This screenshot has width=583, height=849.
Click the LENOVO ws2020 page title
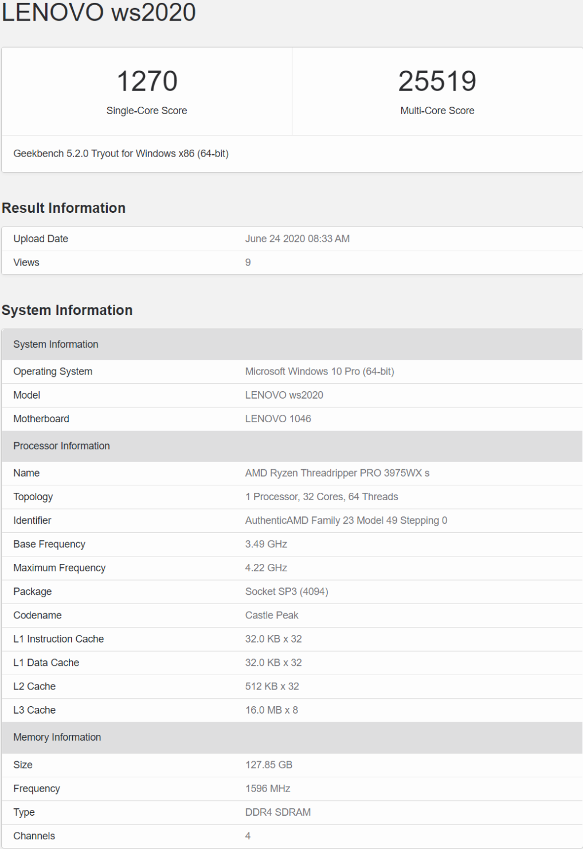tap(99, 13)
